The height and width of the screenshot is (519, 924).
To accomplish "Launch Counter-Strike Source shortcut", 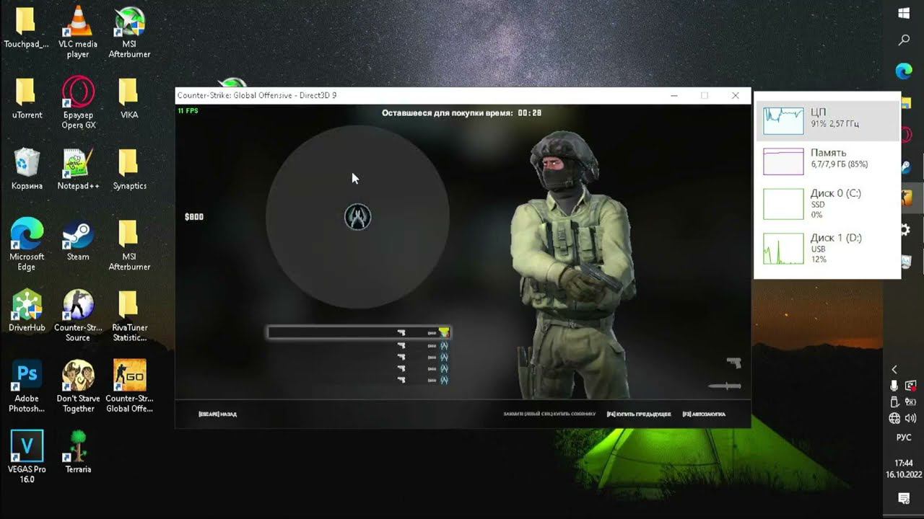I will (x=78, y=316).
